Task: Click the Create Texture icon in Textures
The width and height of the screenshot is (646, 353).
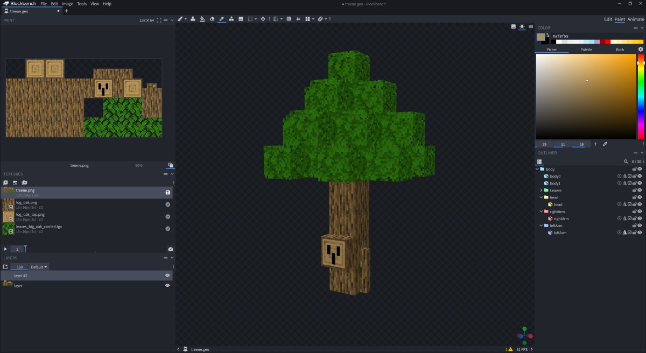Action: (x=15, y=183)
